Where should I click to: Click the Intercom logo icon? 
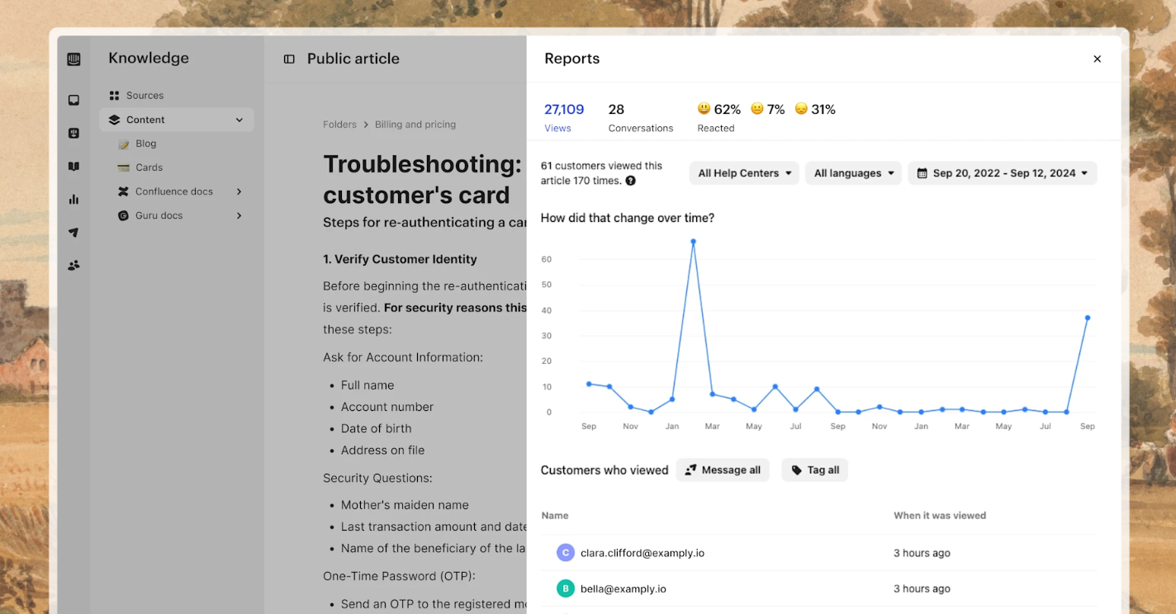(73, 59)
